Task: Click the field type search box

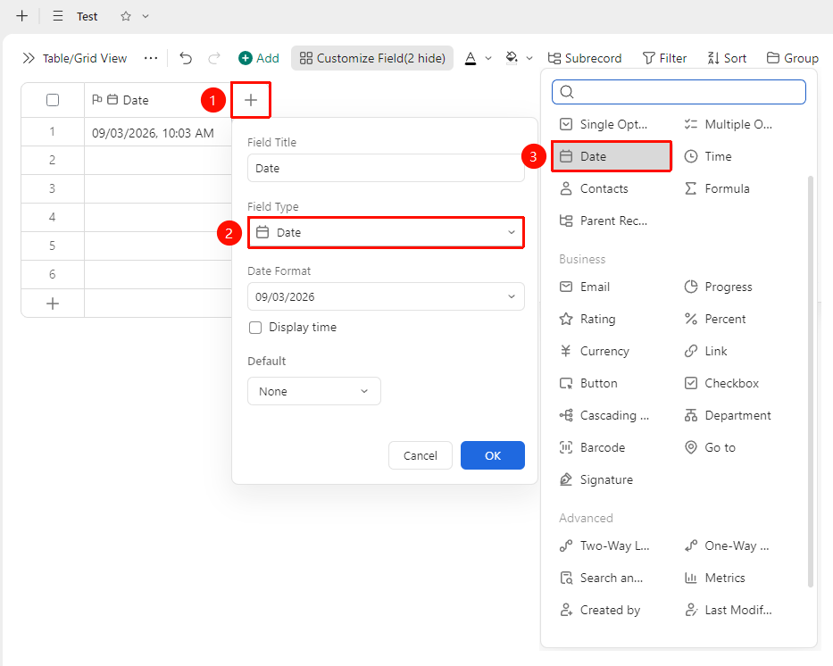Action: point(679,92)
